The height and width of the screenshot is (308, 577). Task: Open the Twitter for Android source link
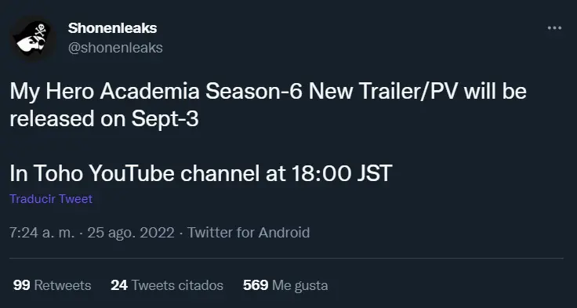pos(249,233)
